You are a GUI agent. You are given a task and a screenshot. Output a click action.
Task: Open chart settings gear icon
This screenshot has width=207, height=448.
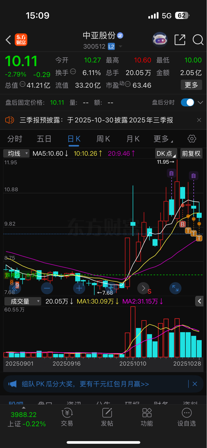(x=192, y=139)
